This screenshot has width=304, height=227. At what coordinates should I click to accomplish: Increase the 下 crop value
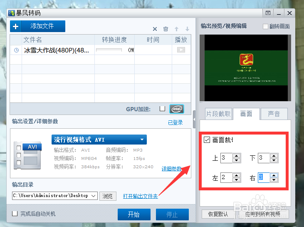pos(274,156)
